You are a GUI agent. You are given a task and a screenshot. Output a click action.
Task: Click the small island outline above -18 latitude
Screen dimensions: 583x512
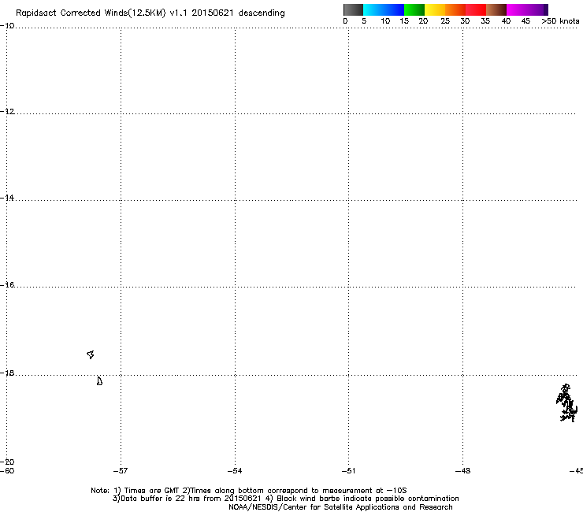[x=91, y=354]
